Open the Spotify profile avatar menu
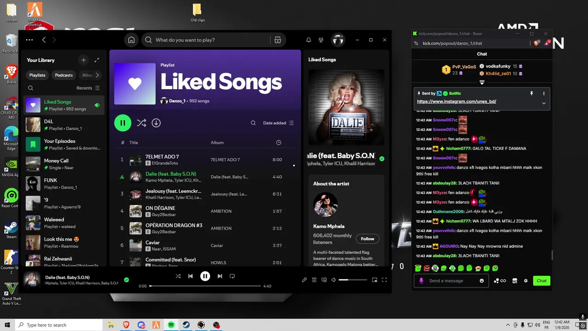Screen dimensions: 588x331 [x=338, y=40]
